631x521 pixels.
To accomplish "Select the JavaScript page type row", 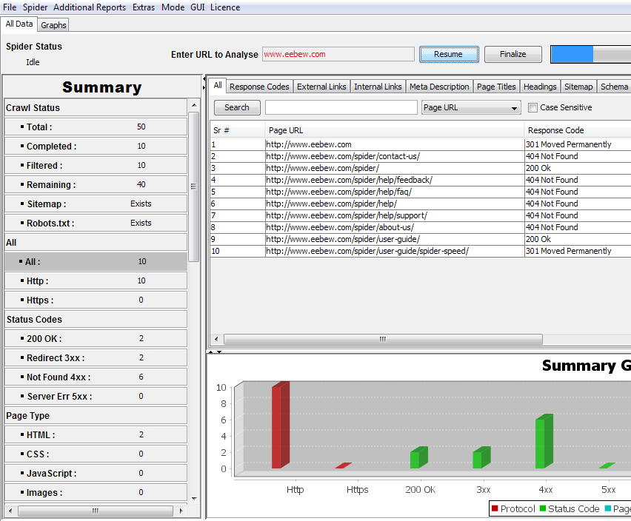I will (x=96, y=473).
